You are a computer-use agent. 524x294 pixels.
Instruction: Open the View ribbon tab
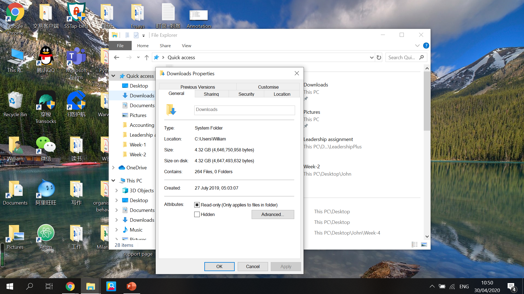tap(187, 46)
